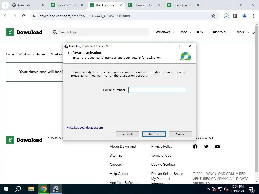The width and height of the screenshot is (259, 194).
Task: Close the Fps - CNET tab
Action: [82, 5]
